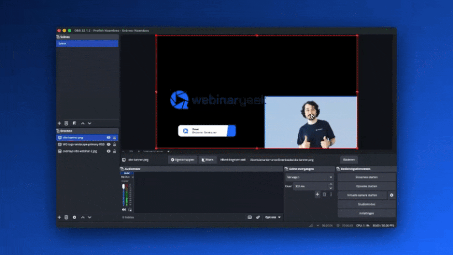
Task: Open virtual camera settings gear icon
Action: [392, 195]
